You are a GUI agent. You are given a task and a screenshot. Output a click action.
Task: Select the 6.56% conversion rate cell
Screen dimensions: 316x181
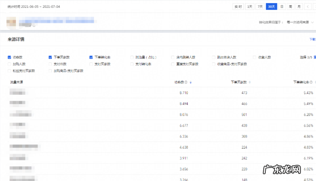(x=308, y=126)
